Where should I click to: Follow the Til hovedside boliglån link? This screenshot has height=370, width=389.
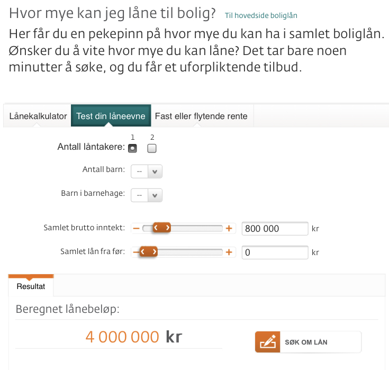click(x=261, y=15)
